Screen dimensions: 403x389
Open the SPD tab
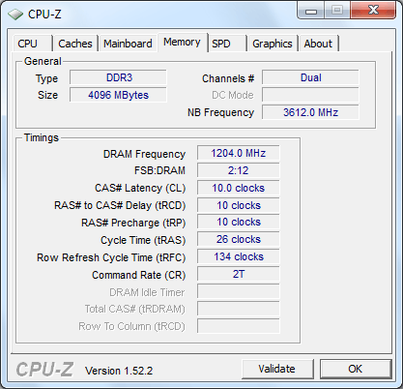(227, 44)
